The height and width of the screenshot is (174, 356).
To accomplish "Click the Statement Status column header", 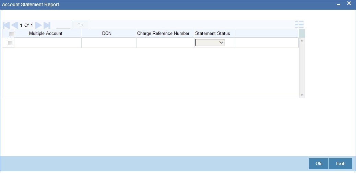I will [x=213, y=33].
